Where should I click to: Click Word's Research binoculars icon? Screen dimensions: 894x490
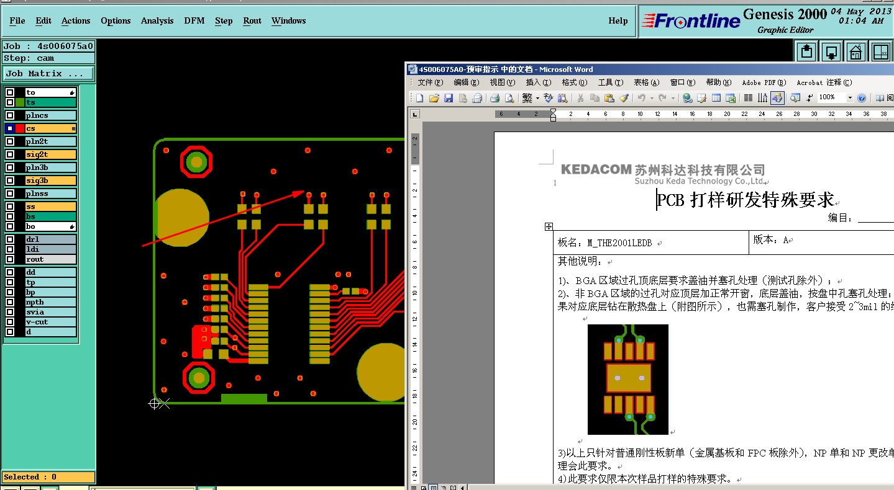562,98
